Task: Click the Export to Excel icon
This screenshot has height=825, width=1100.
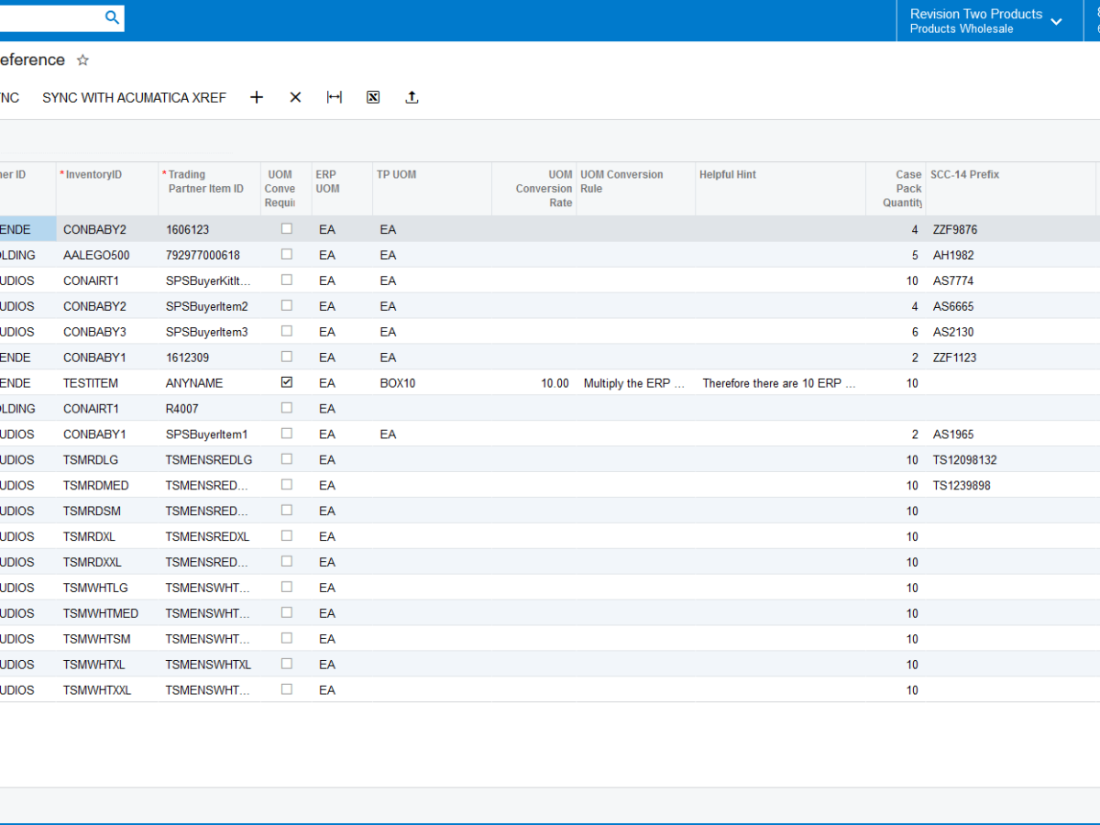Action: (x=373, y=96)
